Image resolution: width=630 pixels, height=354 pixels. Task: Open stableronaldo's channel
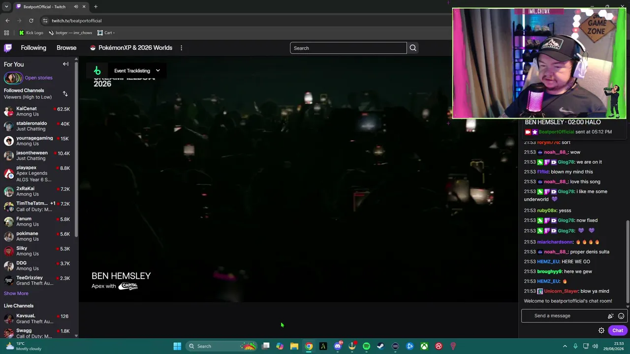point(37,126)
